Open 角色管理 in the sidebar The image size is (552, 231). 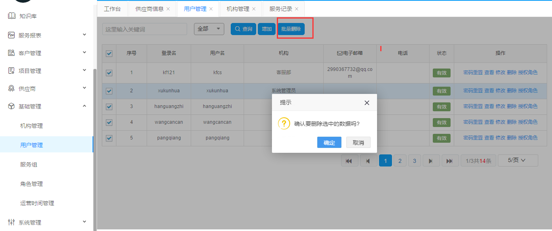click(x=32, y=184)
